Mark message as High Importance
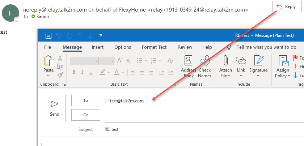Screen dimensions: 304x146 tap(295, 66)
